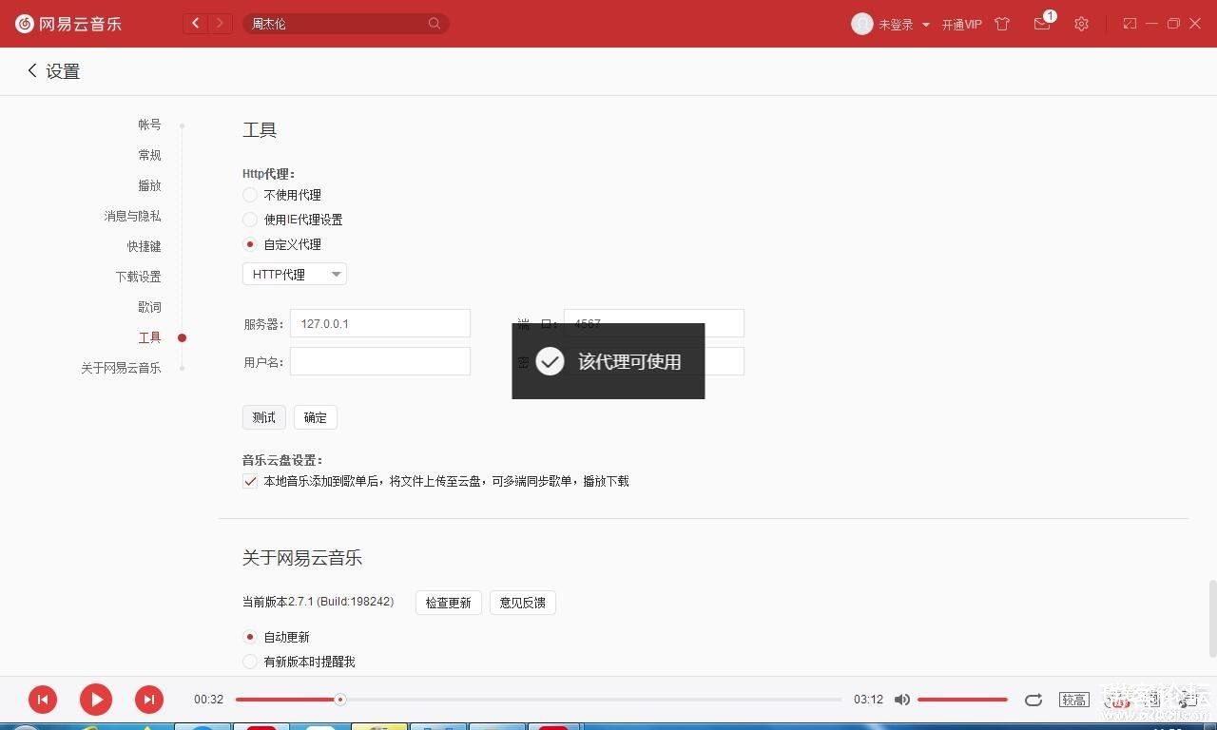Image resolution: width=1217 pixels, height=730 pixels.
Task: Go to 歌词 settings section
Action: tap(149, 307)
